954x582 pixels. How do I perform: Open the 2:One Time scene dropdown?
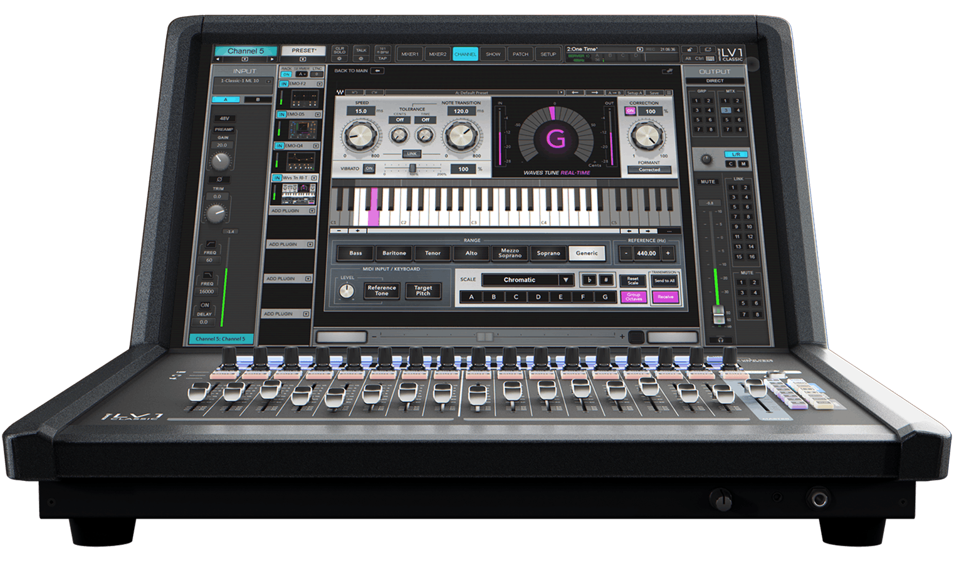pos(640,49)
